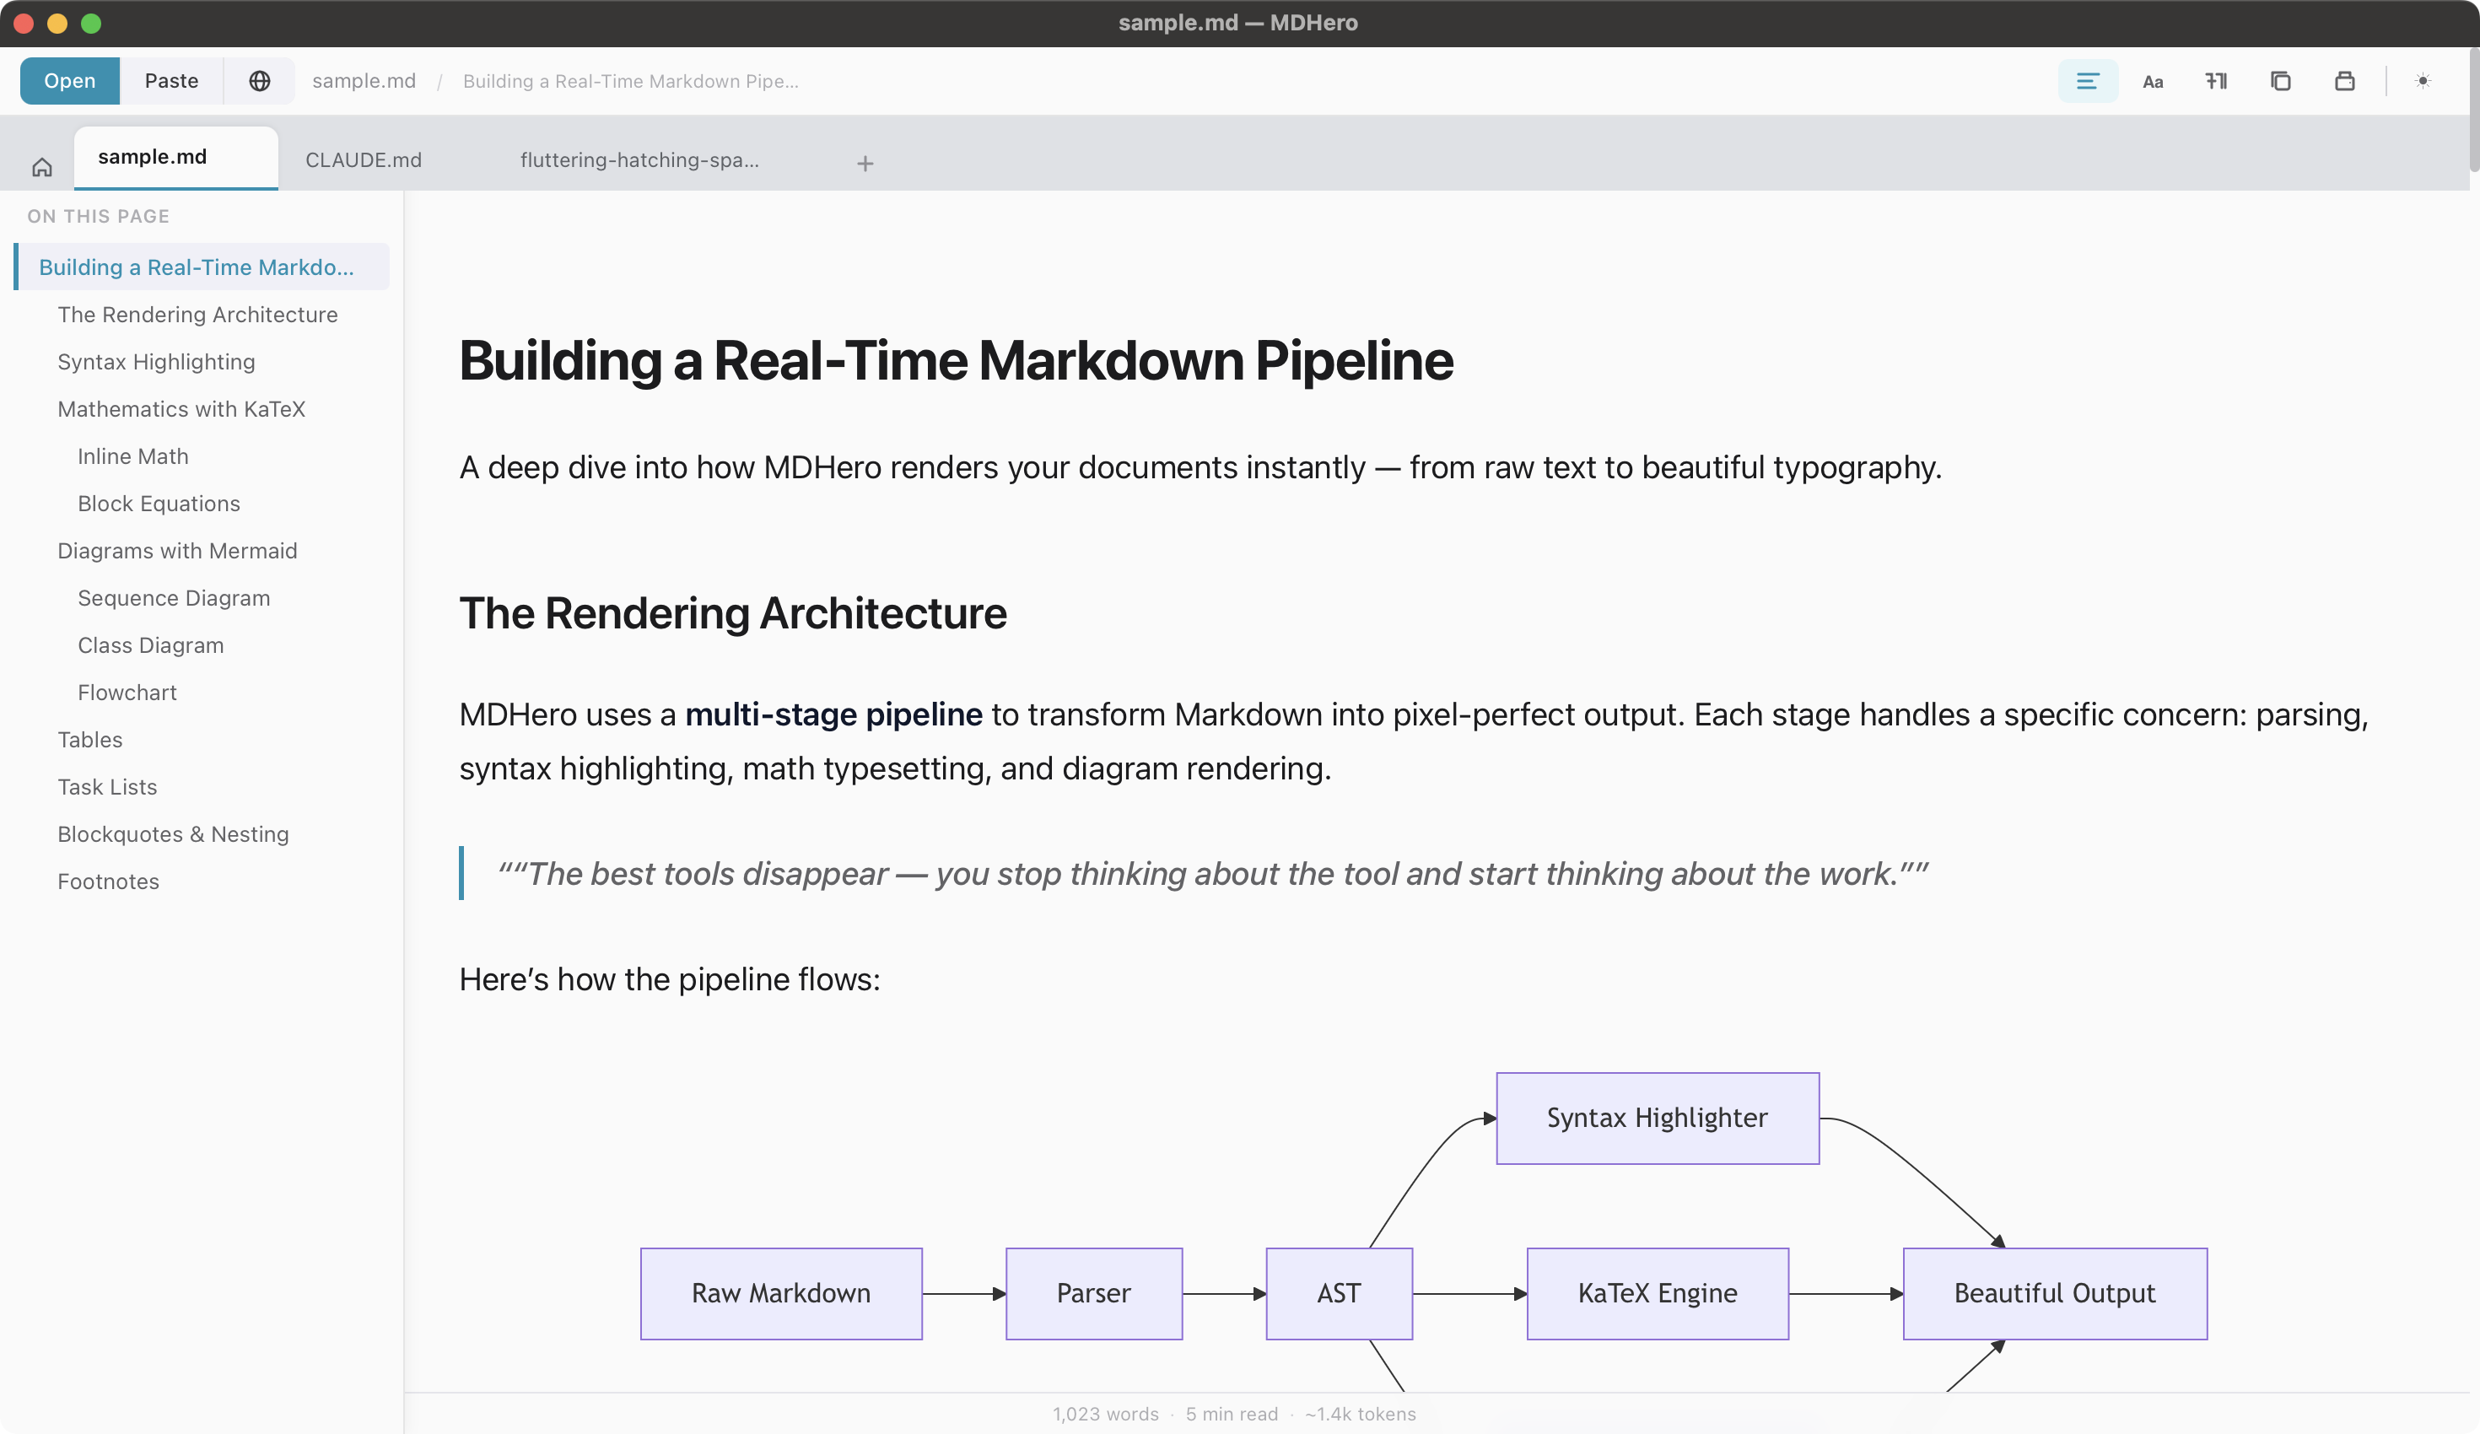Click the Beautiful Output diagram node
The image size is (2480, 1434).
tap(2055, 1293)
